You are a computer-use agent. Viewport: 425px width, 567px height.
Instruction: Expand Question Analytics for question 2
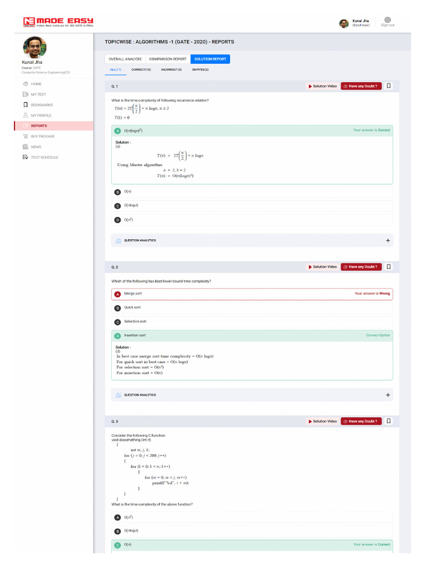pos(387,395)
